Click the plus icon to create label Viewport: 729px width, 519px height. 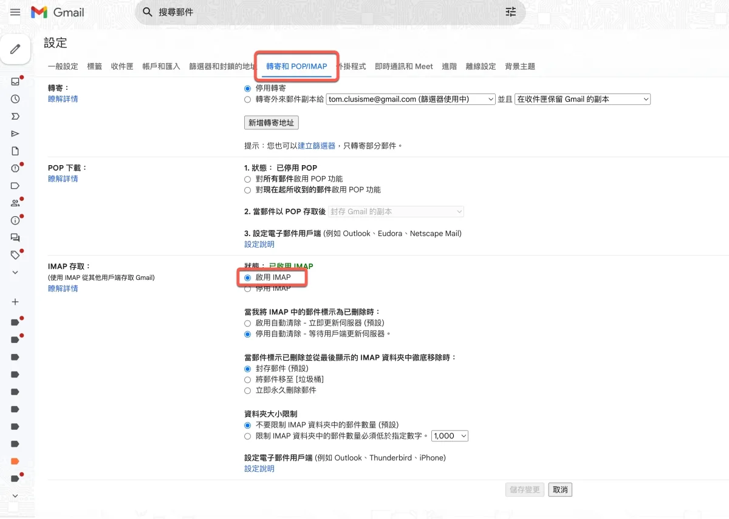(x=15, y=302)
